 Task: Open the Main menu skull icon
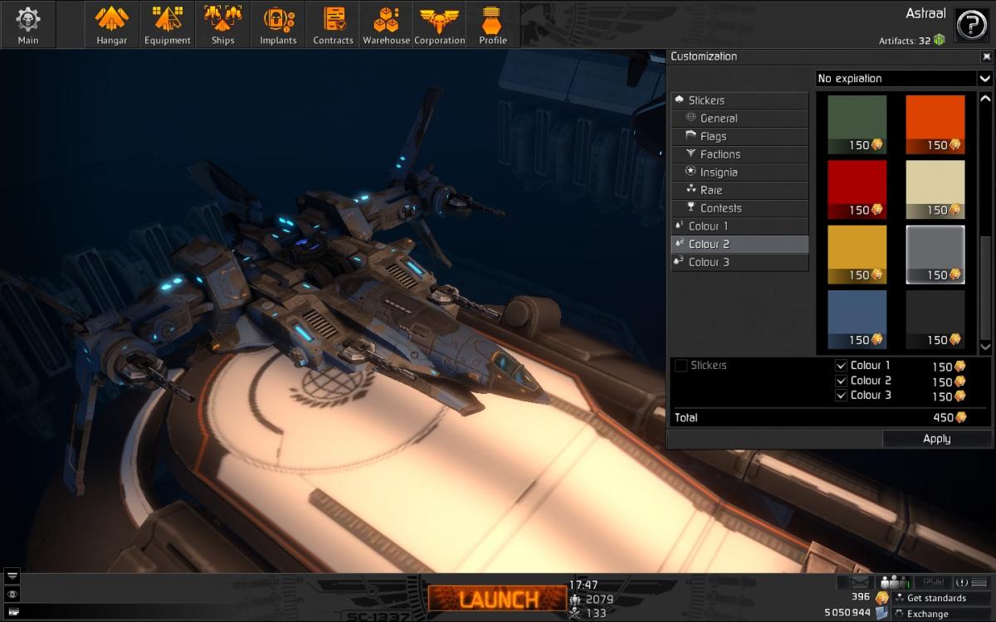click(x=28, y=24)
